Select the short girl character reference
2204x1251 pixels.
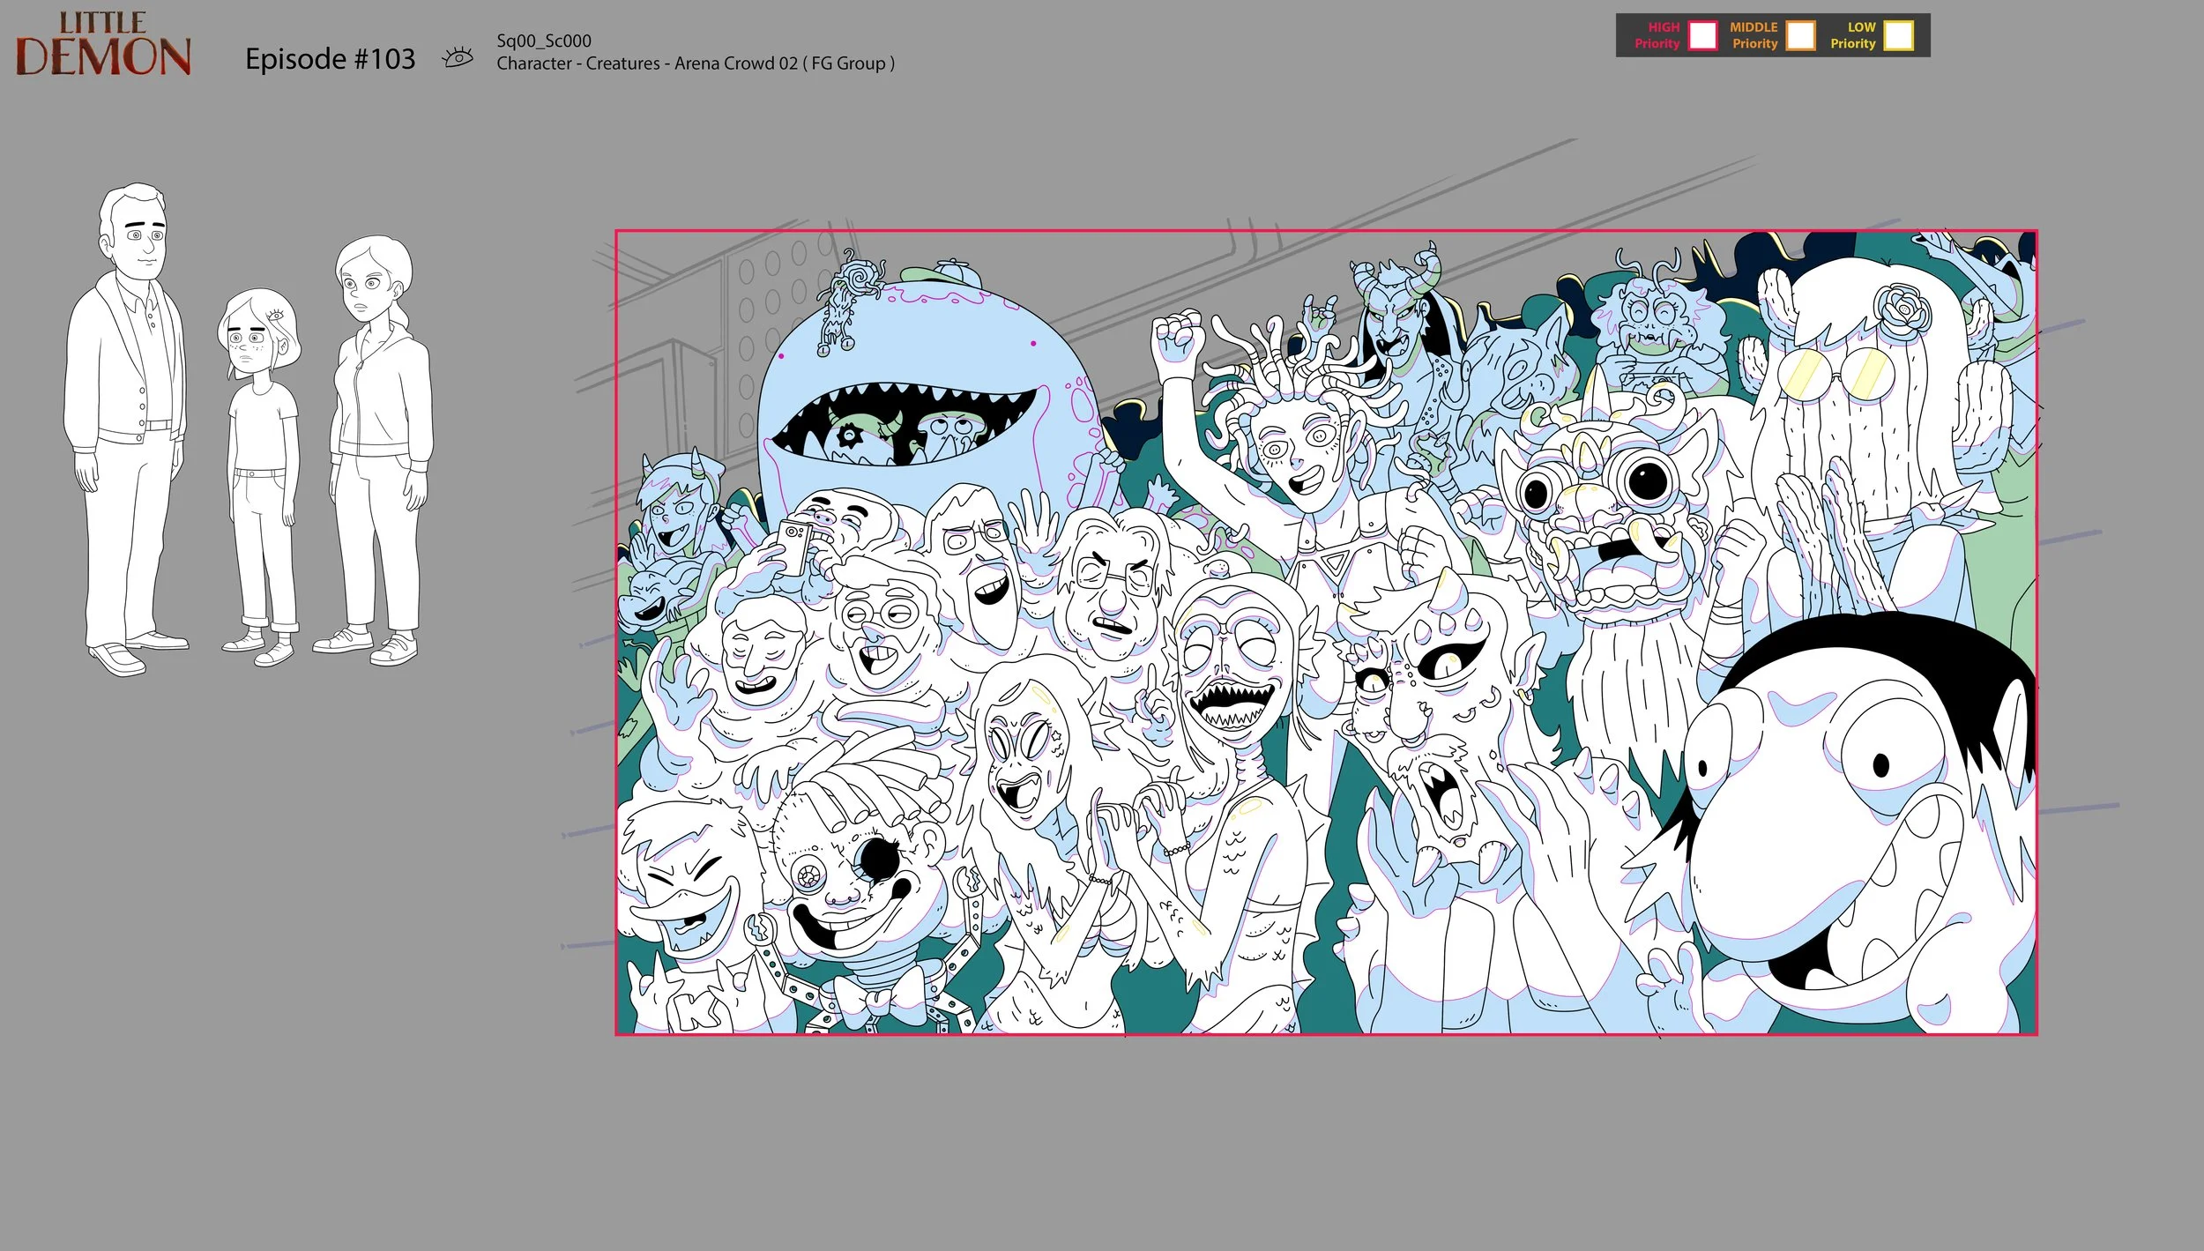[259, 476]
